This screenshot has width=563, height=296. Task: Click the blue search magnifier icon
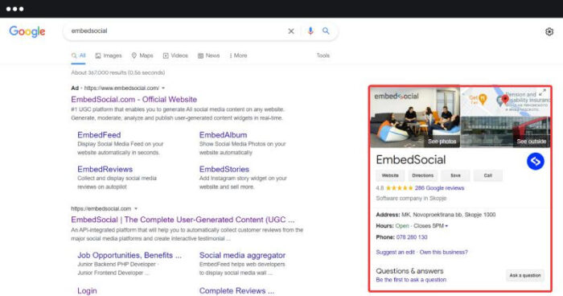(x=326, y=31)
